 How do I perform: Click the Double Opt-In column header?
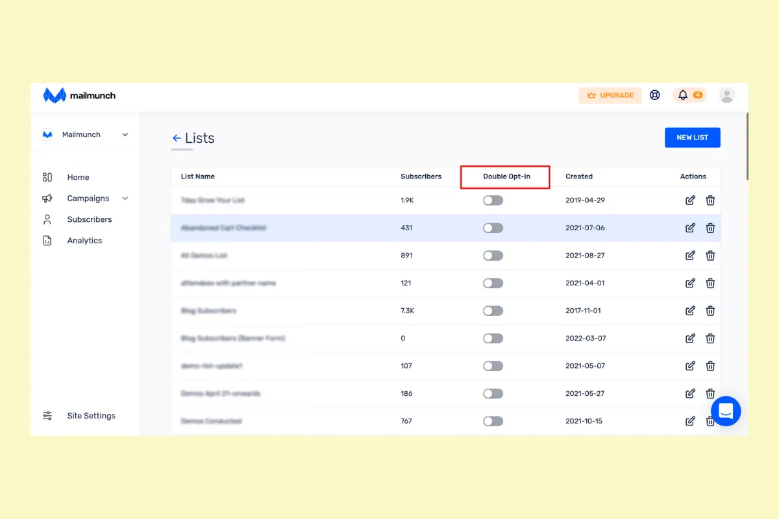pyautogui.click(x=506, y=176)
